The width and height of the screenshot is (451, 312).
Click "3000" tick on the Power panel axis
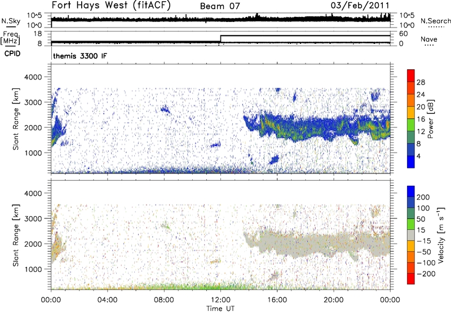pos(33,102)
